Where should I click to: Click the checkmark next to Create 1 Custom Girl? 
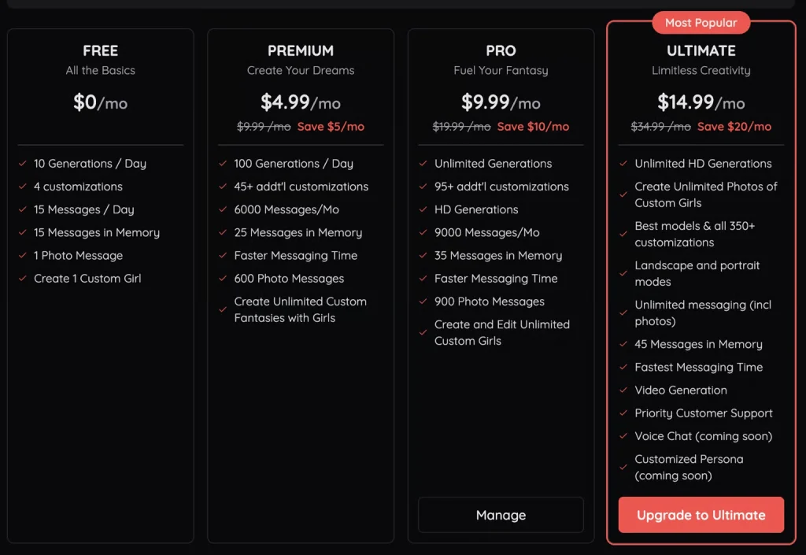point(21,279)
